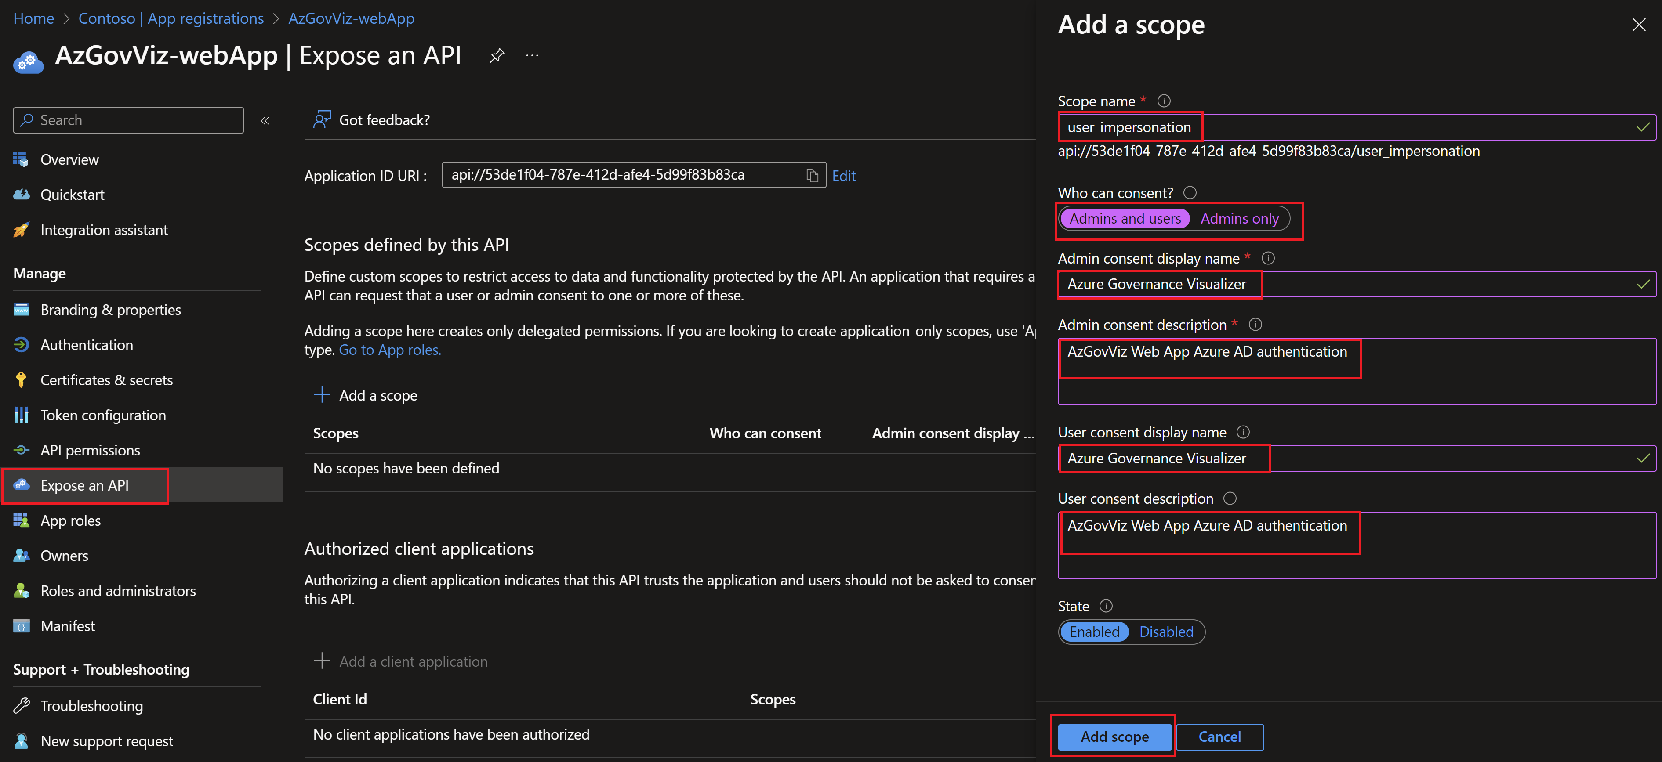The image size is (1662, 762).
Task: Open Certificates & secrets menu item
Action: pos(106,380)
